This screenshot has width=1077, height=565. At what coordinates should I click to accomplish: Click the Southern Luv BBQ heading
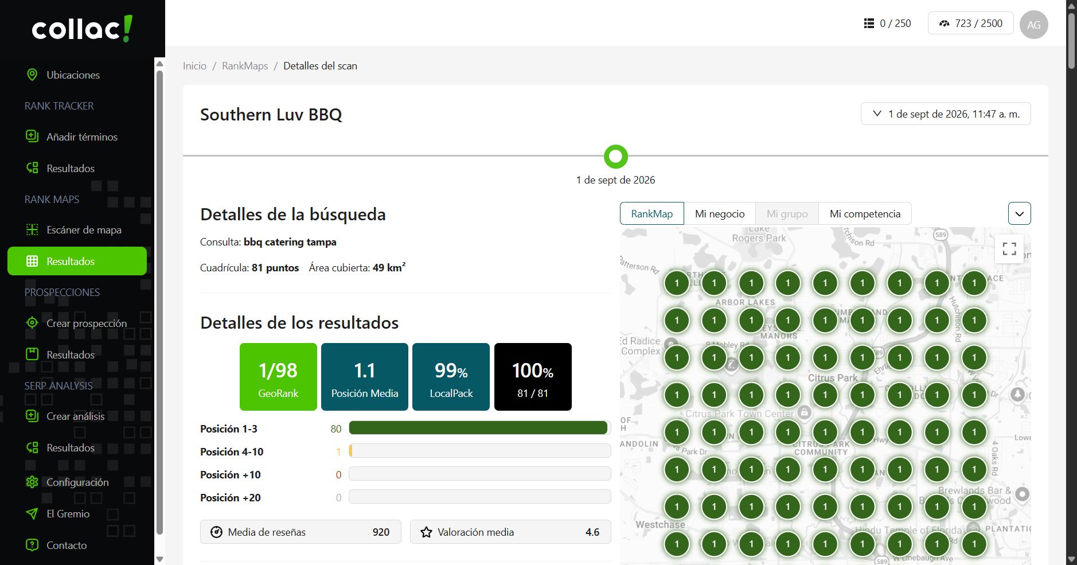pyautogui.click(x=271, y=115)
